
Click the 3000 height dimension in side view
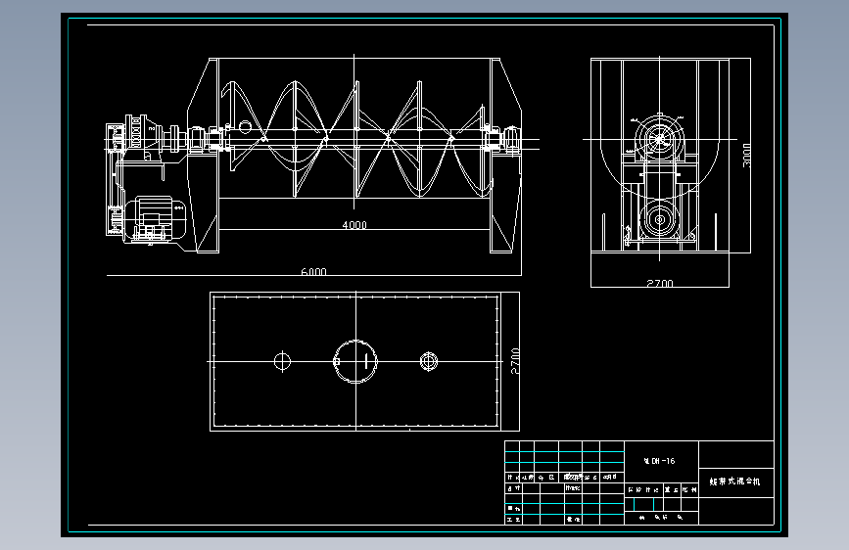click(746, 156)
